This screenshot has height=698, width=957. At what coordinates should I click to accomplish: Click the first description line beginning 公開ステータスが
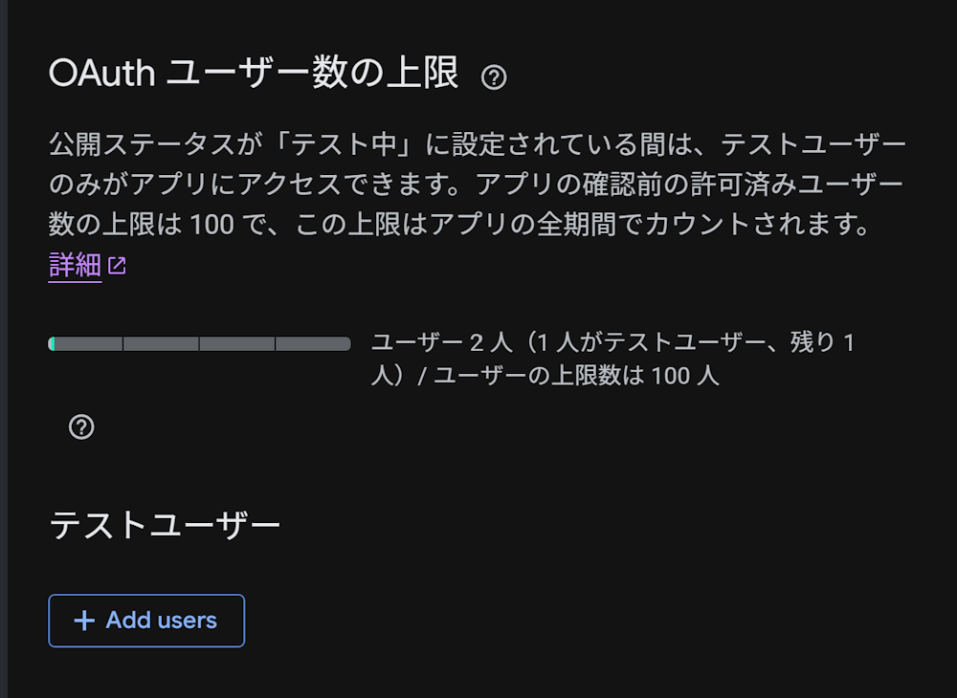478,145
